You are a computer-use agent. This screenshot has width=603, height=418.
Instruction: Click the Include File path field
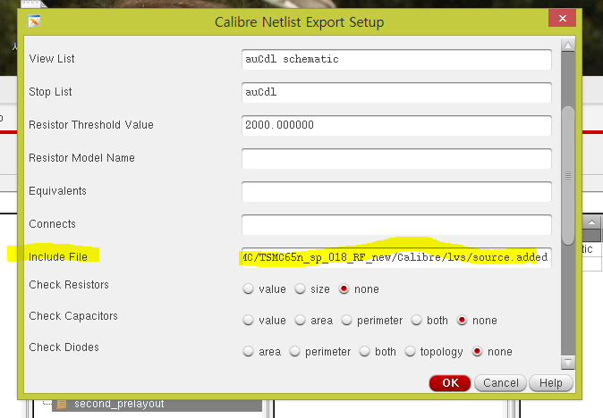[396, 257]
